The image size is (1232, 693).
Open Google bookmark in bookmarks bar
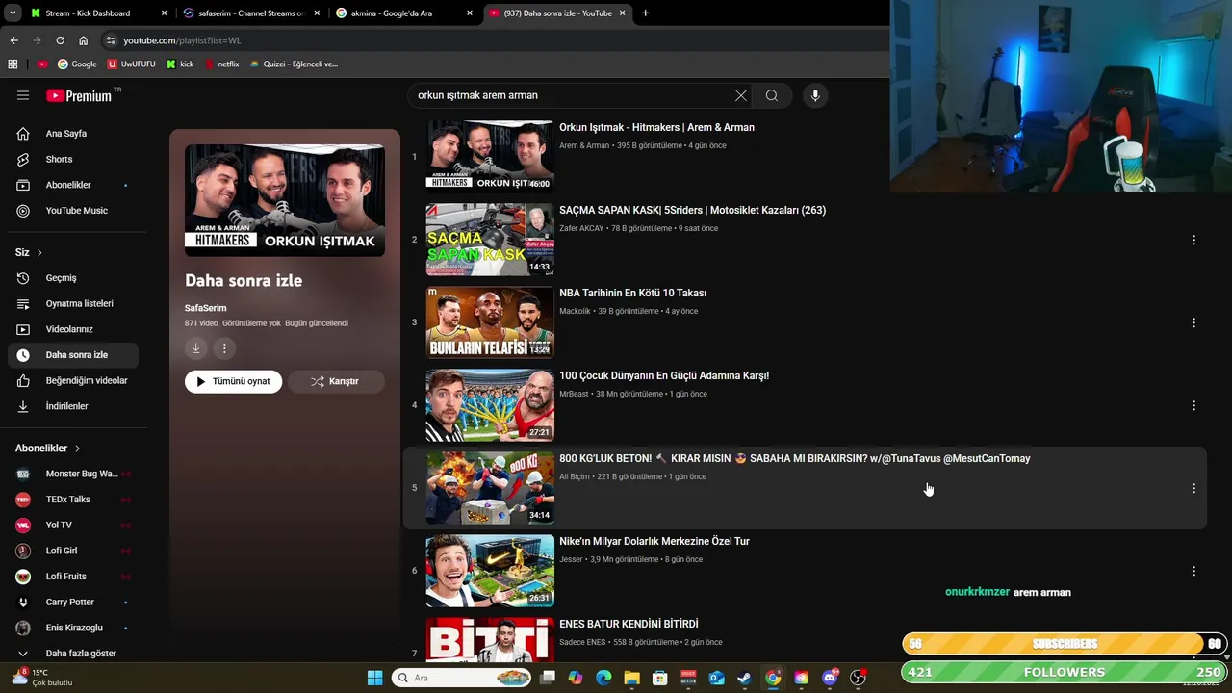click(77, 64)
